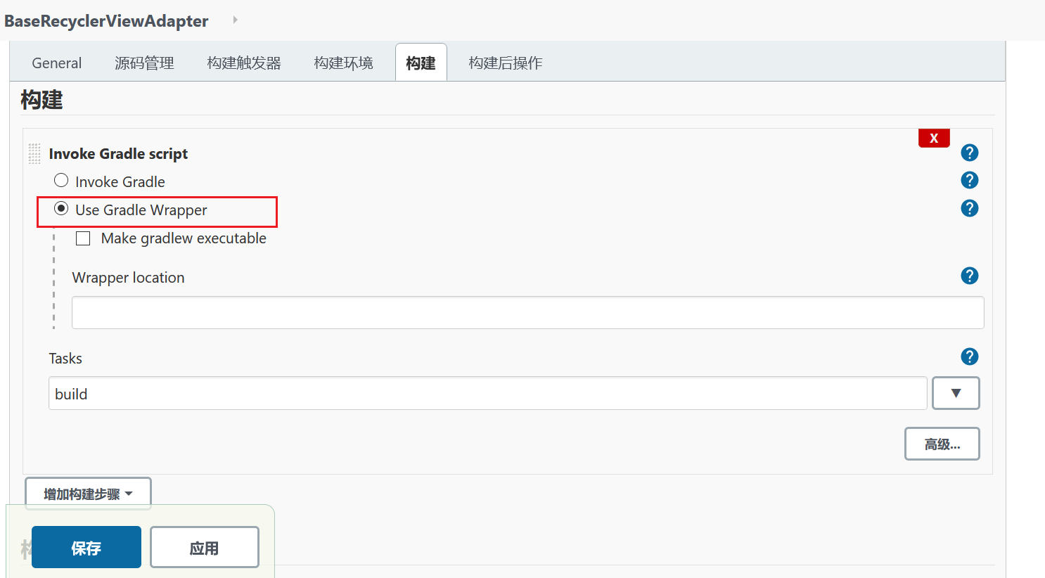Apply changes using the 应用 button

point(204,546)
